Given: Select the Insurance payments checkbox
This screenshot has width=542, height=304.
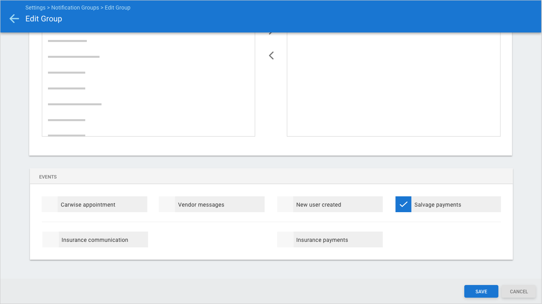Looking at the screenshot, I should (x=285, y=240).
